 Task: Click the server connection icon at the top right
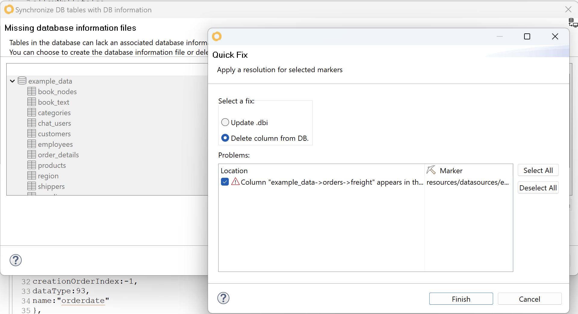tap(573, 23)
